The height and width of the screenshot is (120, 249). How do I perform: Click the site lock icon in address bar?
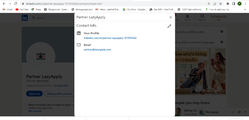(23, 4)
